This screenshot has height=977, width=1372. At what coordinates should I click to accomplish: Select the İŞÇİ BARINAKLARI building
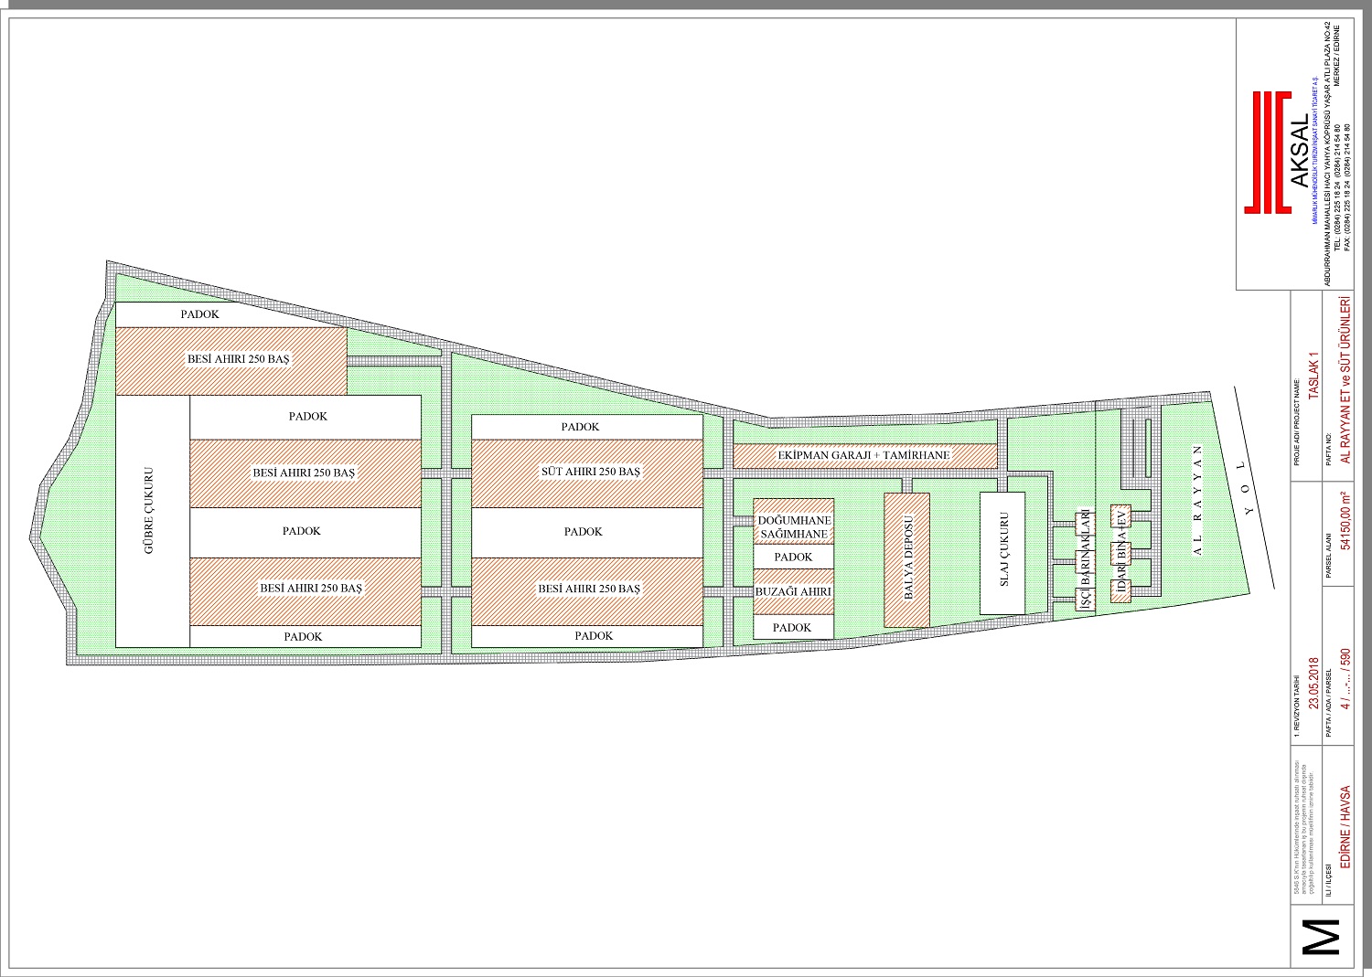coord(1084,559)
